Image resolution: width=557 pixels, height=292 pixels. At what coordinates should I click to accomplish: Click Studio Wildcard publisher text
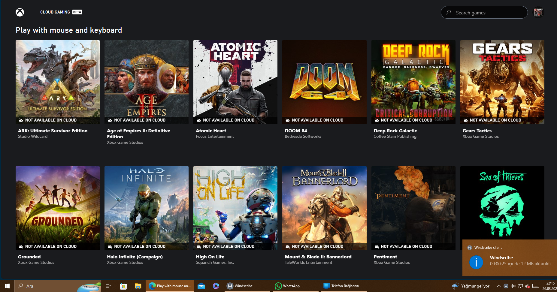(x=33, y=136)
